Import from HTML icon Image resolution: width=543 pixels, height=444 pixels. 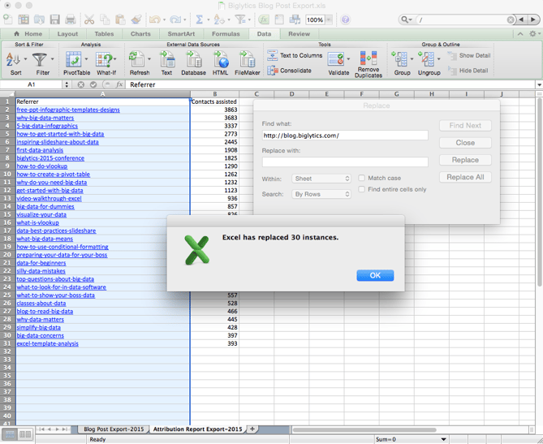[x=221, y=60]
